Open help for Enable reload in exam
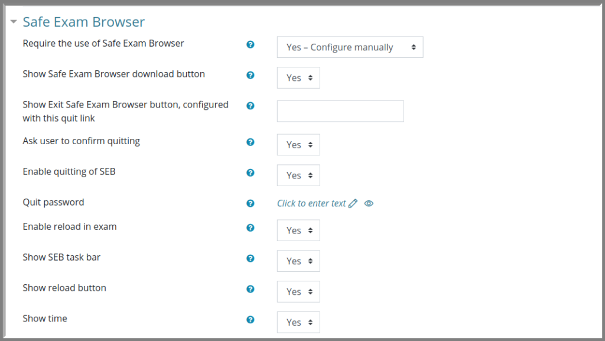This screenshot has width=605, height=341. click(x=251, y=228)
